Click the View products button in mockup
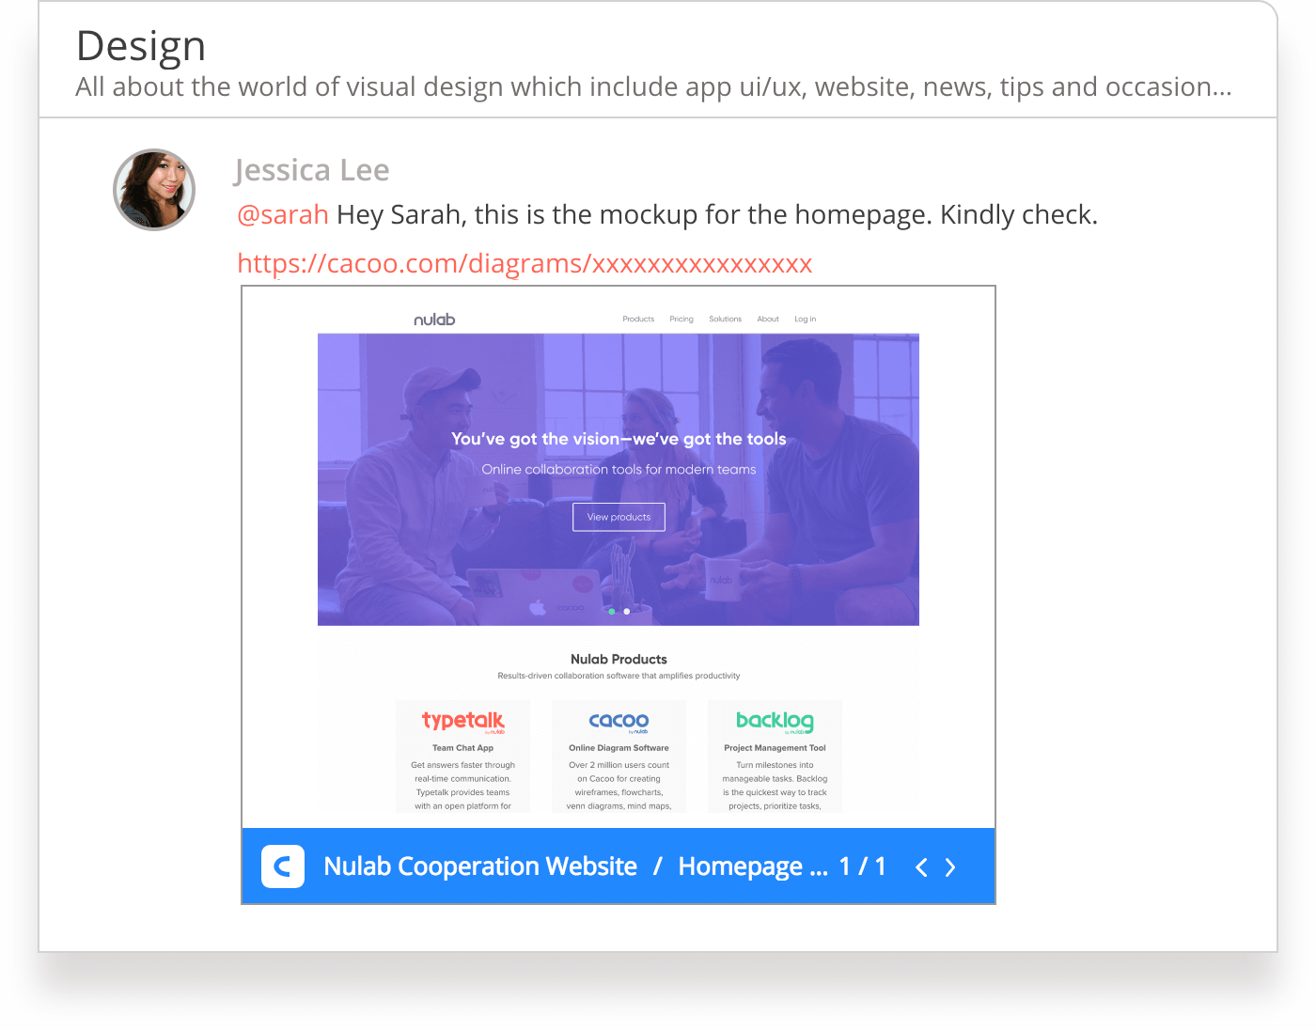This screenshot has width=1316, height=1030. pos(619,517)
